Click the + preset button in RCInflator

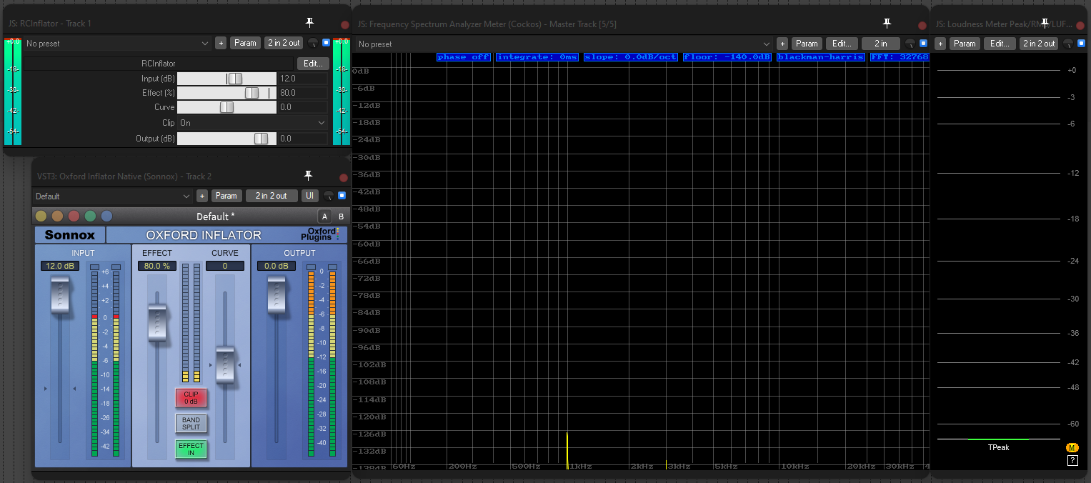click(221, 43)
